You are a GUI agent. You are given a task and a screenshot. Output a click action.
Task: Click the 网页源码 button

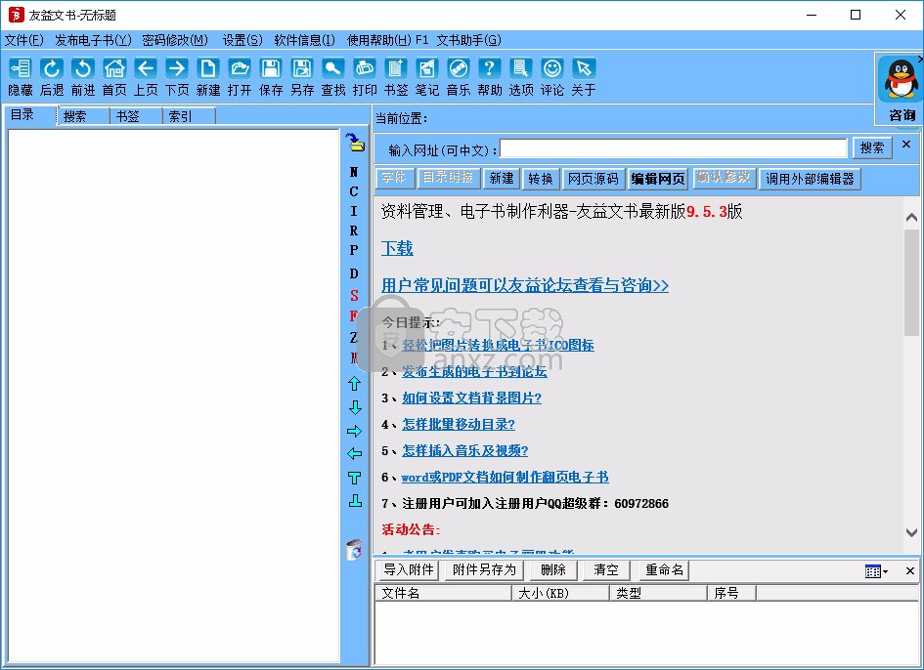point(593,179)
